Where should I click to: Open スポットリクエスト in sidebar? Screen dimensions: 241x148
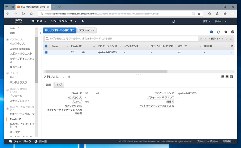pyautogui.click(x=21, y=54)
